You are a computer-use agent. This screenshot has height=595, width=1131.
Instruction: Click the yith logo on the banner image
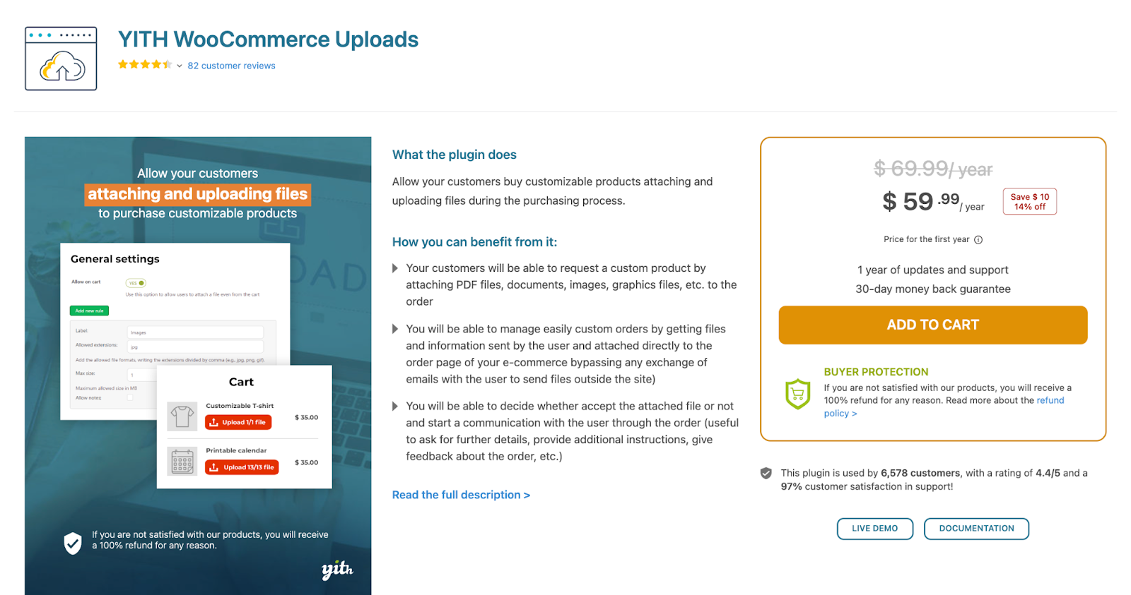tap(337, 570)
